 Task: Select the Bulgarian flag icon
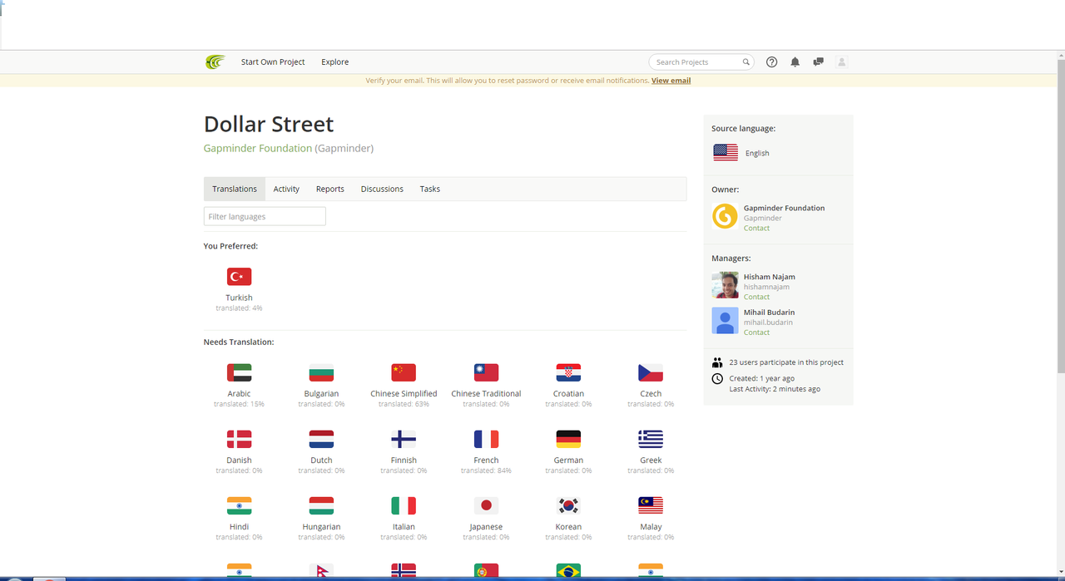point(321,372)
